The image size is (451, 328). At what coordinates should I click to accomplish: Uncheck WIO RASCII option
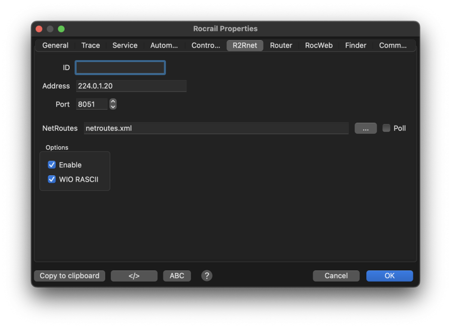(52, 179)
